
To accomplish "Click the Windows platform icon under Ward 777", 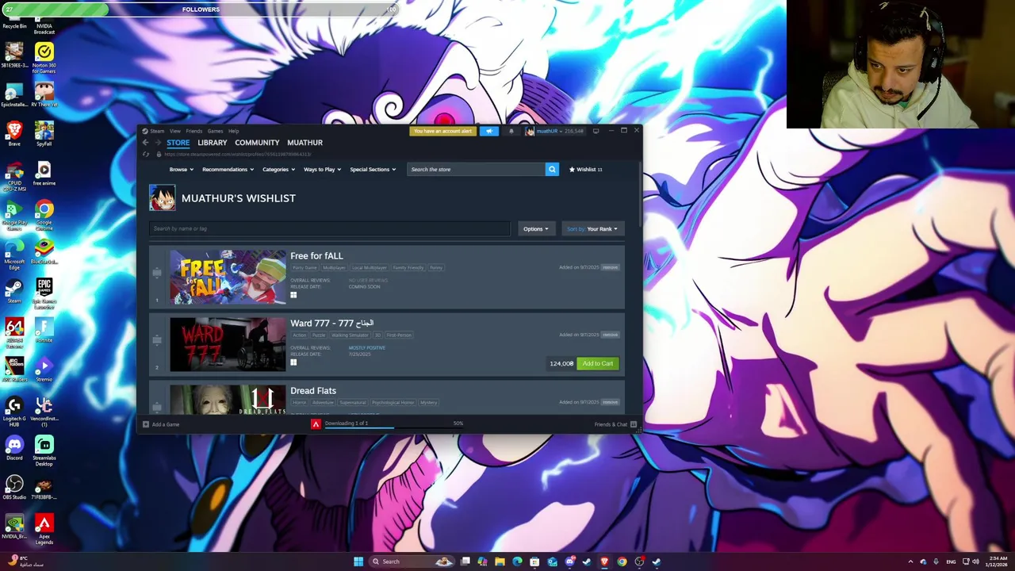I will (x=293, y=362).
